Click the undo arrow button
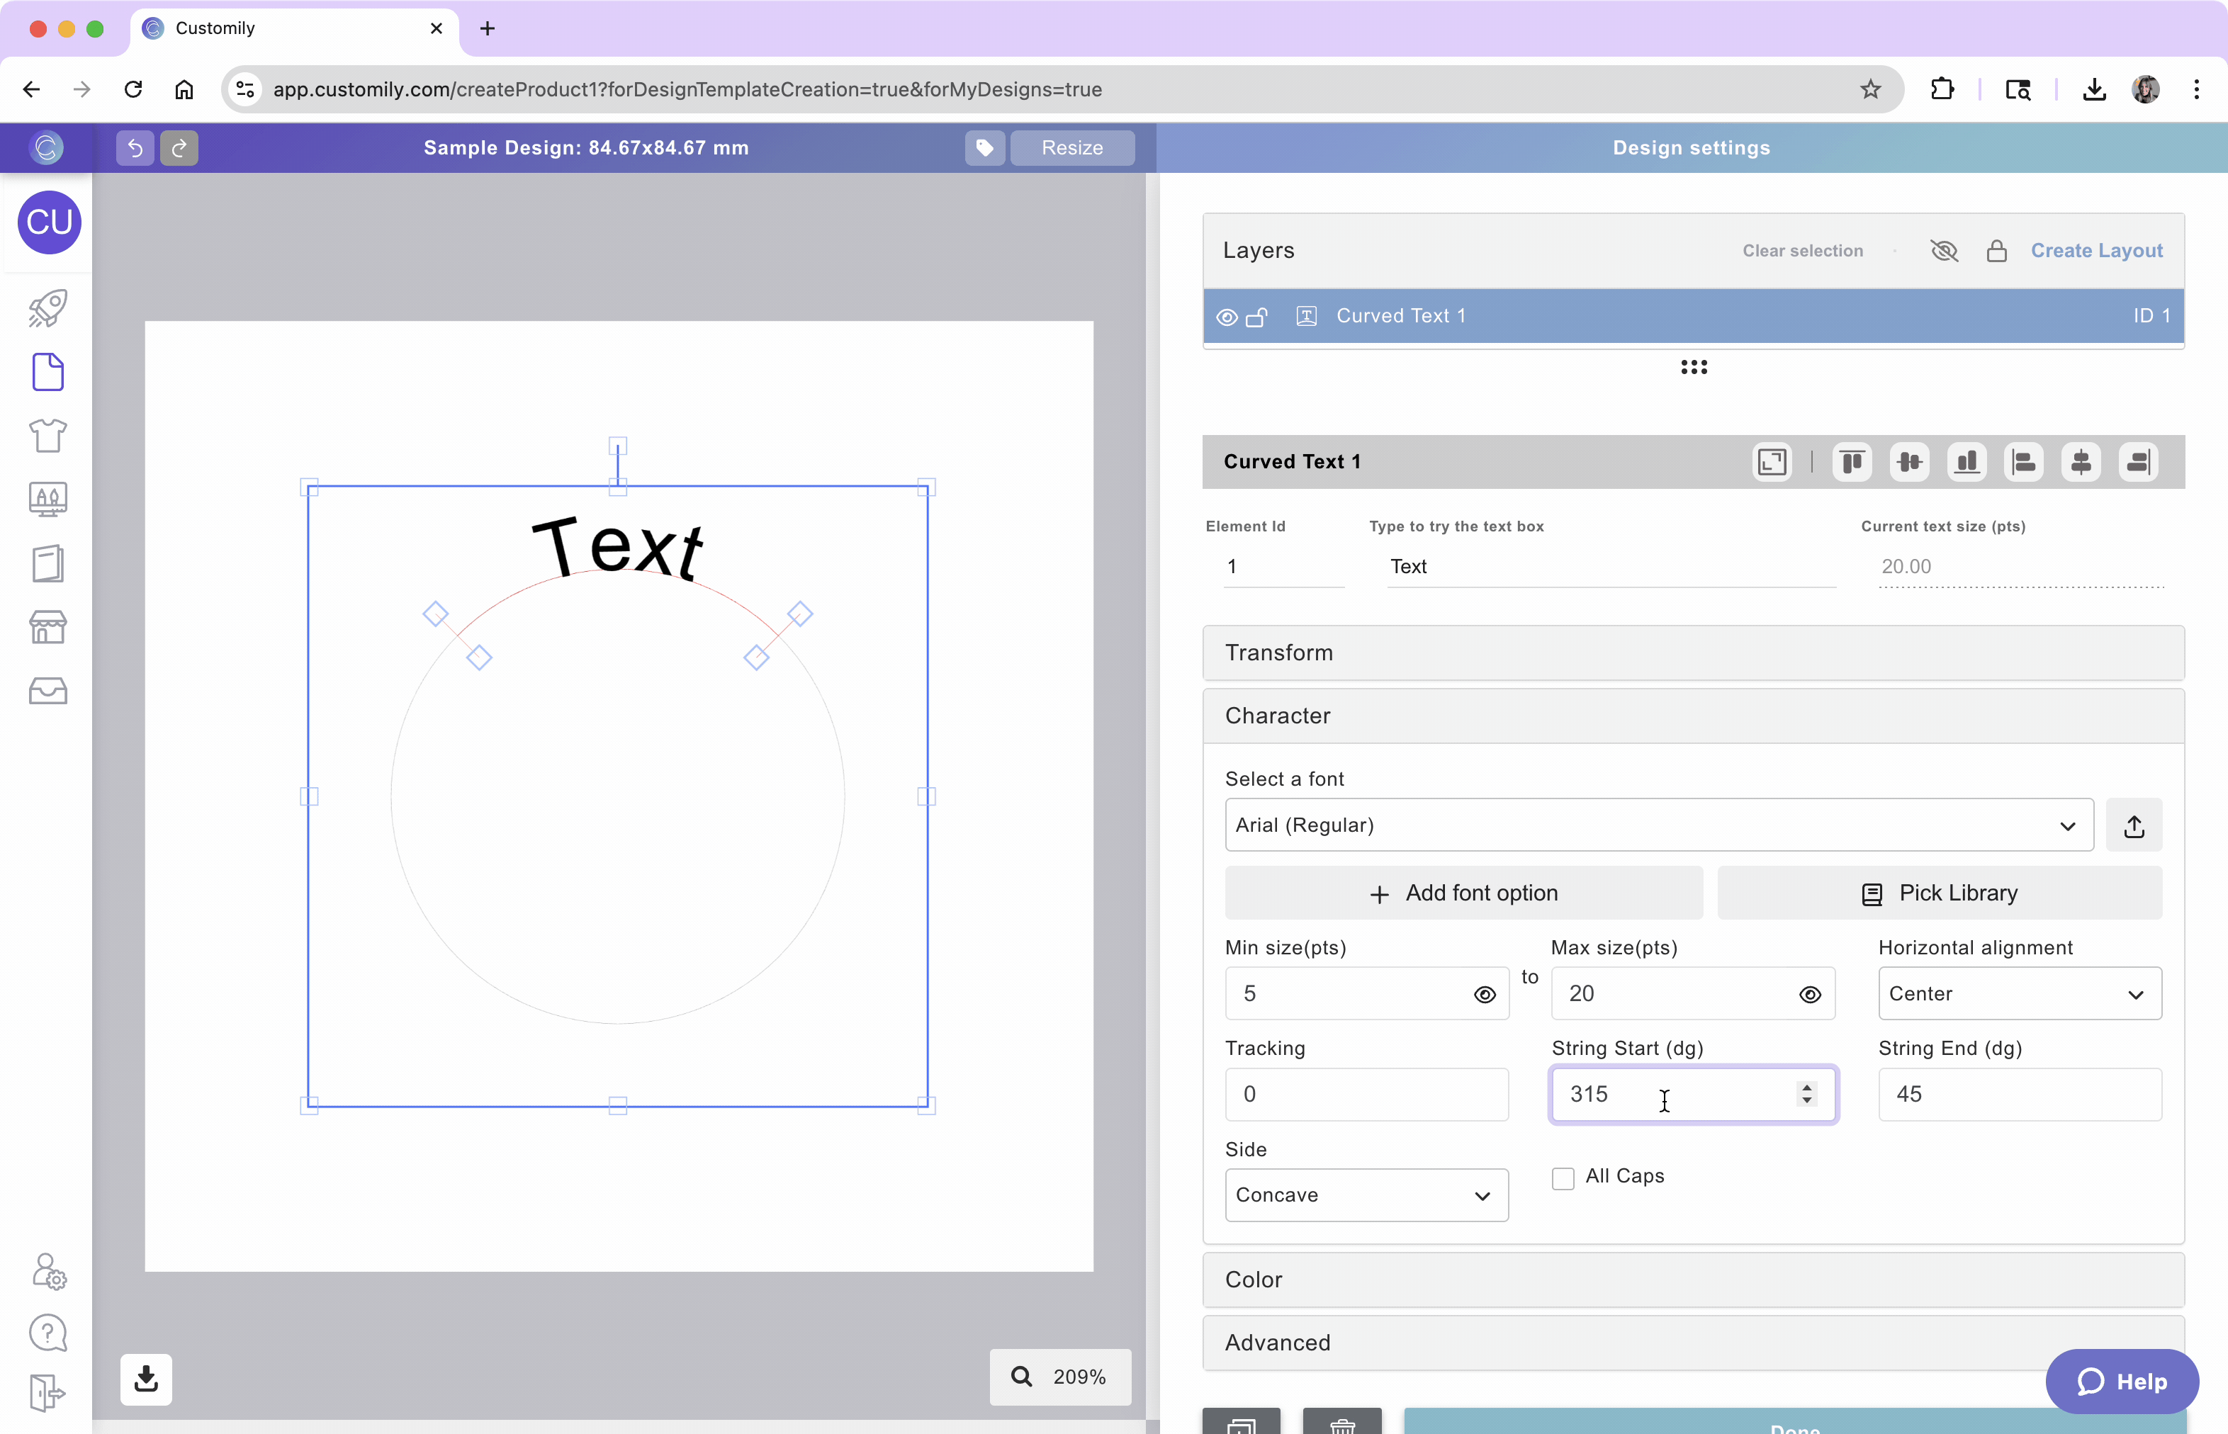The width and height of the screenshot is (2228, 1434). pos(134,147)
